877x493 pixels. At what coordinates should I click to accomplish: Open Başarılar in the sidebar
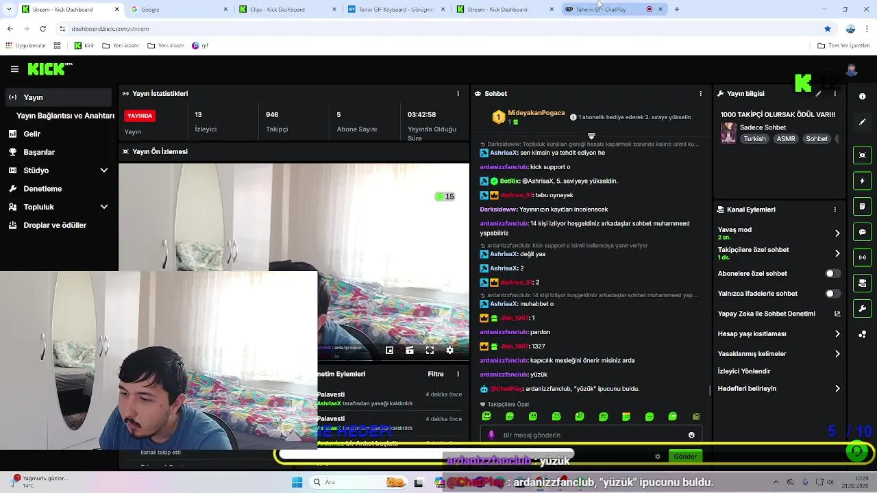coord(58,152)
